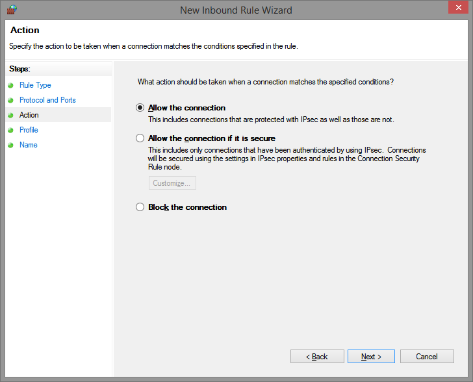
Task: Jump to the Profile step
Action: [29, 130]
